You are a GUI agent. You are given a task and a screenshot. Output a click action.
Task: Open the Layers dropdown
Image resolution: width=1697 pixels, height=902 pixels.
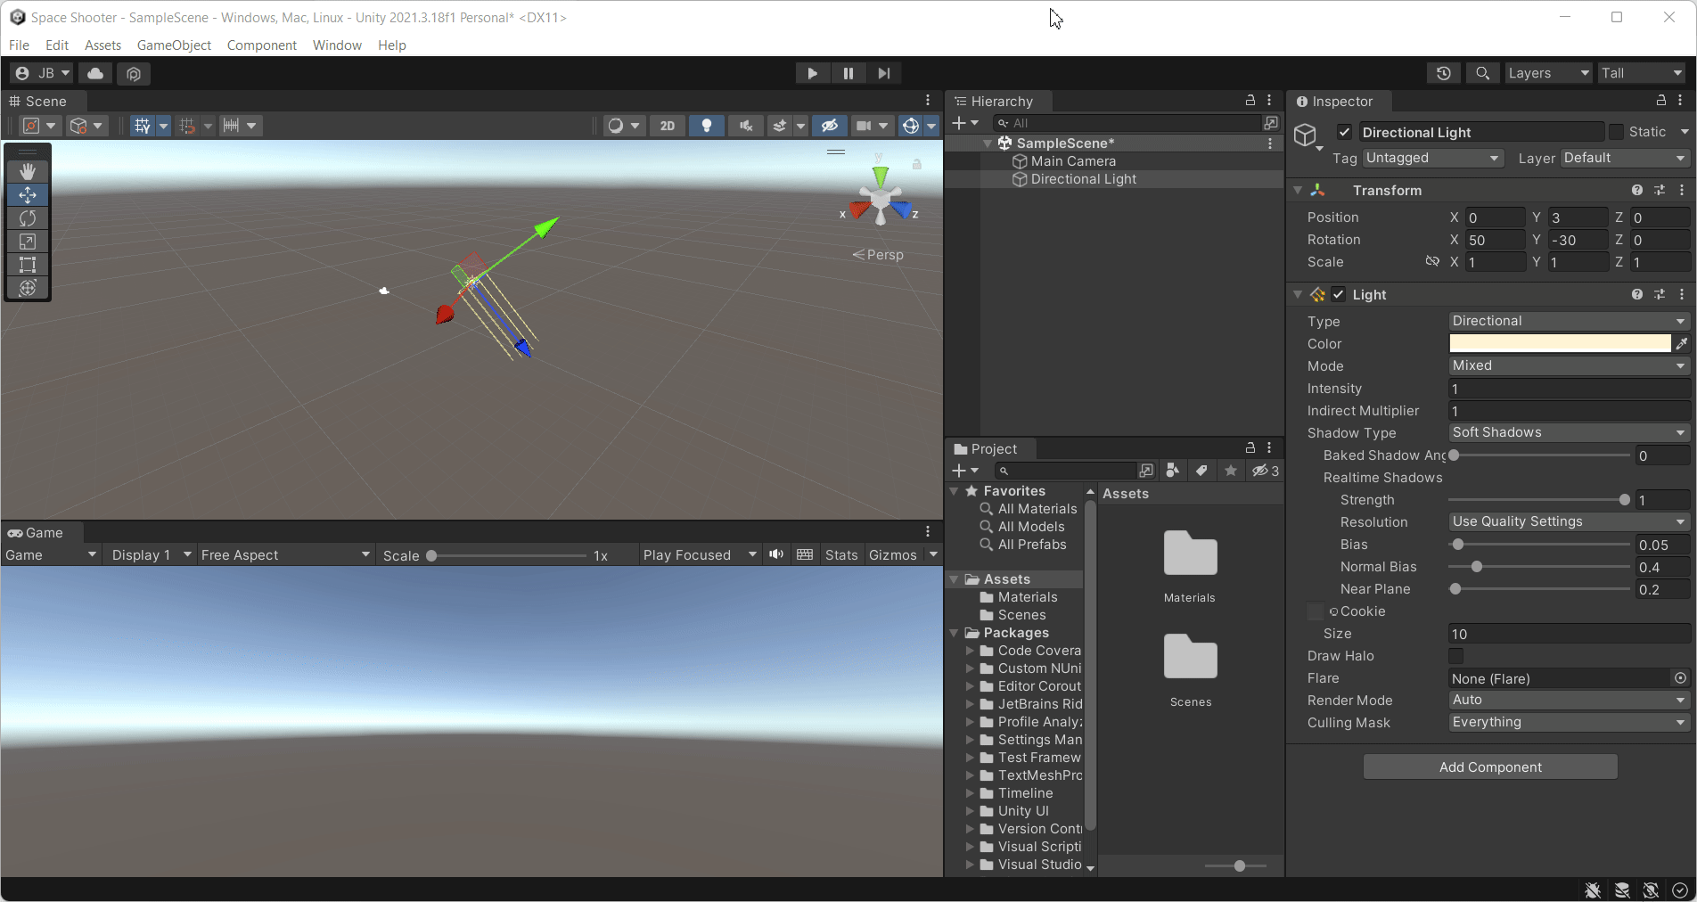[1548, 73]
